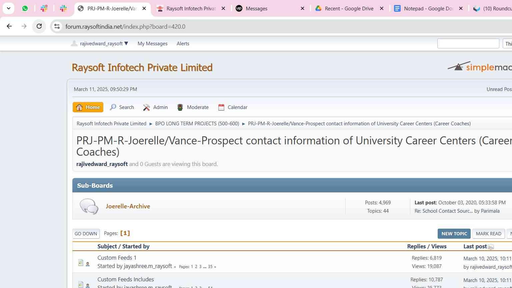Image resolution: width=512 pixels, height=288 pixels.
Task: Go to page 2 of Custom Feeds 1
Action: 196,267
